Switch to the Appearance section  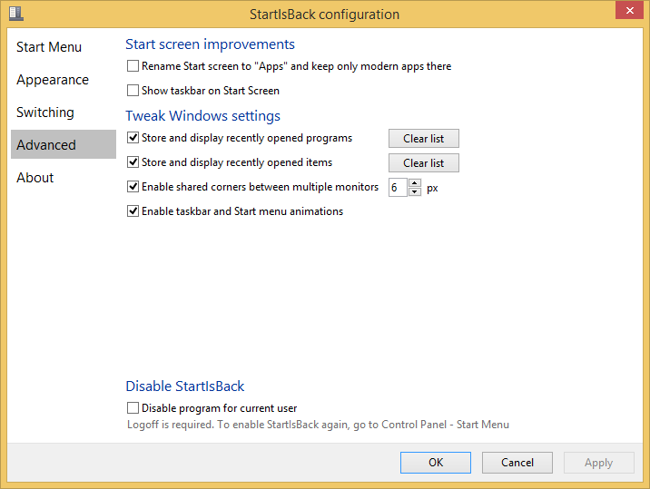[53, 80]
